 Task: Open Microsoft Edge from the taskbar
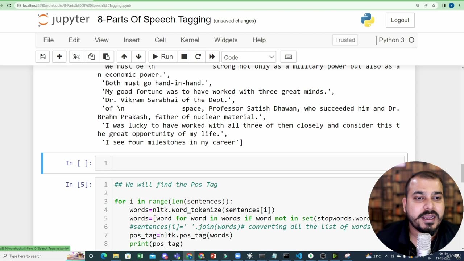coord(104,256)
